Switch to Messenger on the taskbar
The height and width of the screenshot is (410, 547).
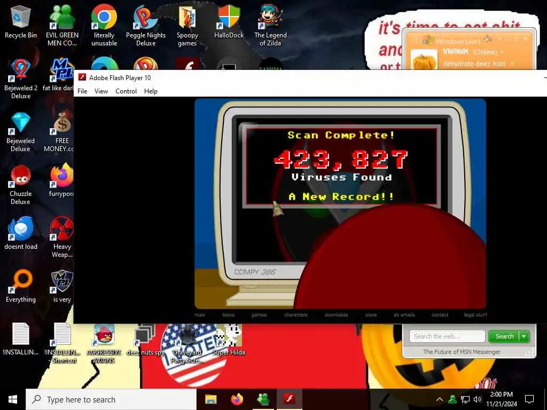263,399
